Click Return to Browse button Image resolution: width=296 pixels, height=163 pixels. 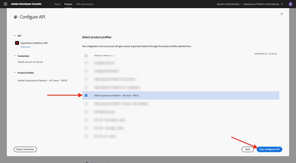coord(25,149)
